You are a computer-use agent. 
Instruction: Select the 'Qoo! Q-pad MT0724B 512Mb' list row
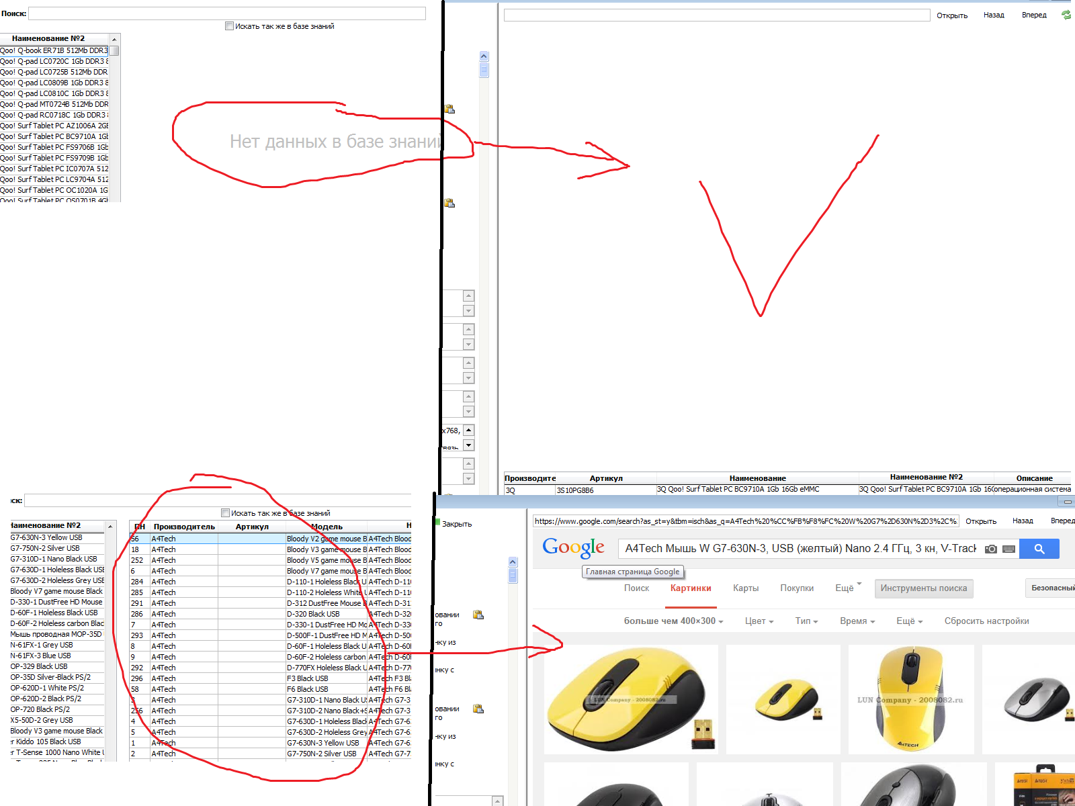point(54,104)
